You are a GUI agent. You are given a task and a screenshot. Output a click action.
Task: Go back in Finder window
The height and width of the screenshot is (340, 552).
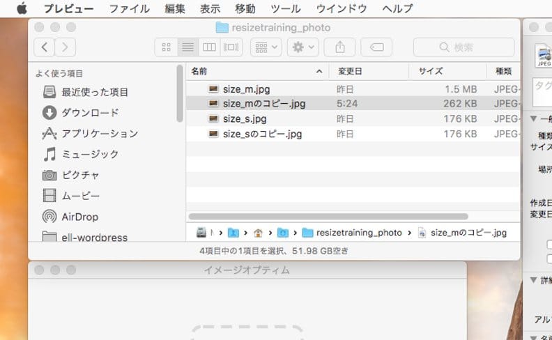45,47
